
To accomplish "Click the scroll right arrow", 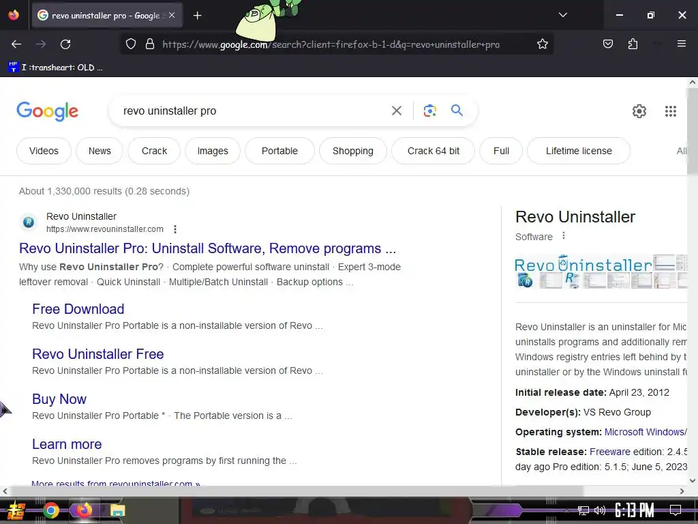I will (682, 491).
